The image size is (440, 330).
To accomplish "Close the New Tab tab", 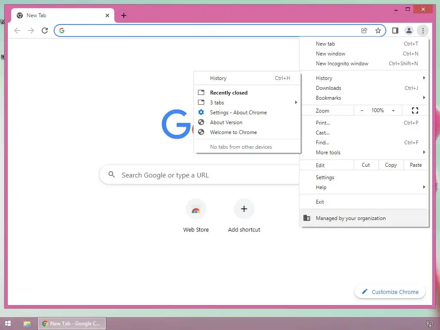I will (107, 15).
